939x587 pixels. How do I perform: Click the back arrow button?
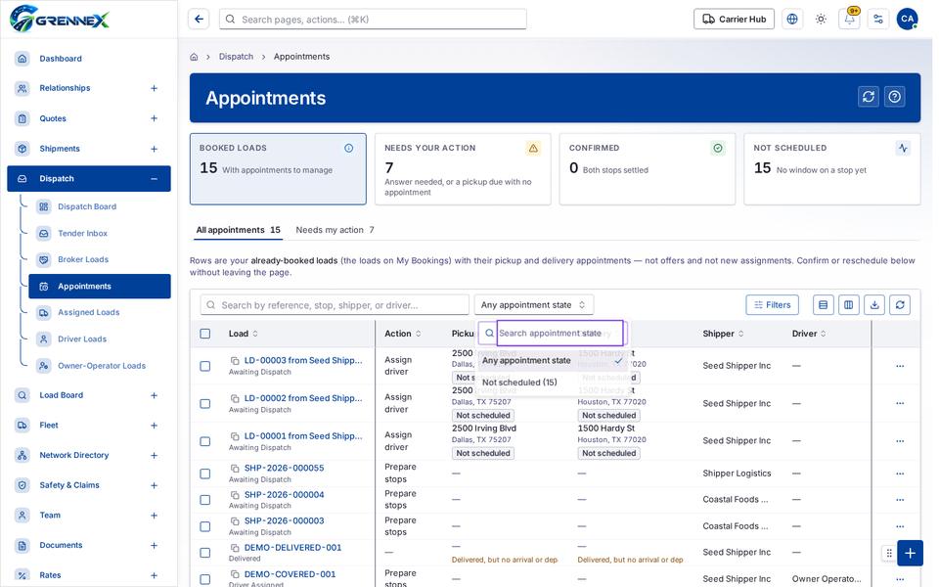(x=199, y=20)
